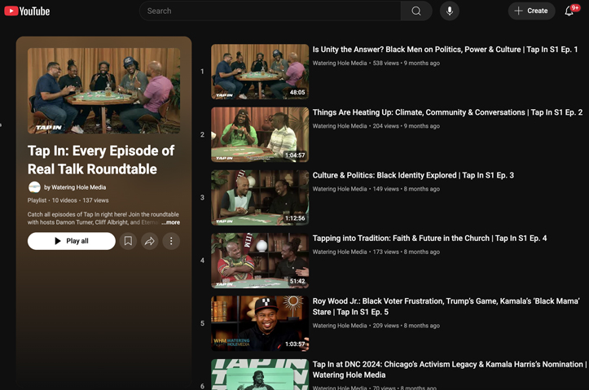Open thumbnail of the 1:04:57 video
Viewport: 589px width, 390px height.
260,135
